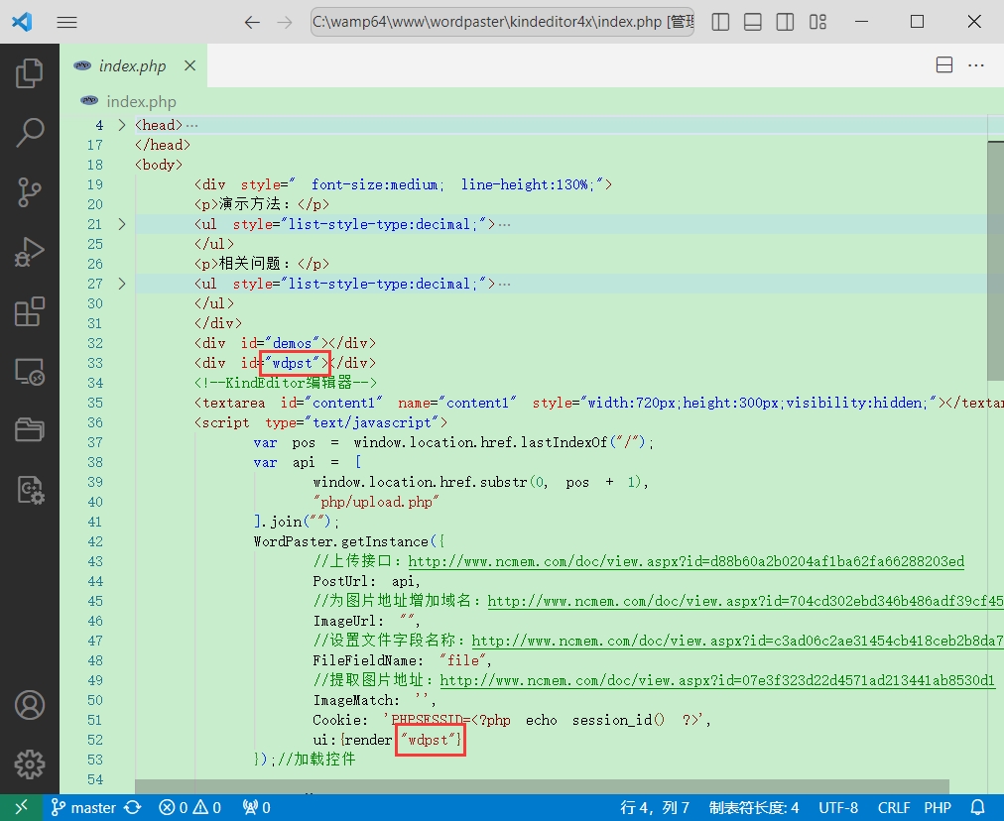Image resolution: width=1004 pixels, height=821 pixels.
Task: Expand the folded ul on line 27
Action: click(122, 284)
